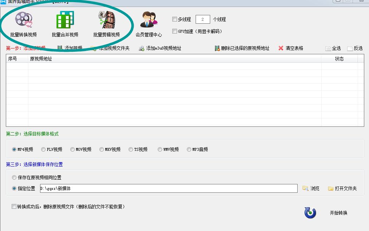The width and height of the screenshot is (369, 231).
Task: Click the 状态 column header
Action: 339,59
